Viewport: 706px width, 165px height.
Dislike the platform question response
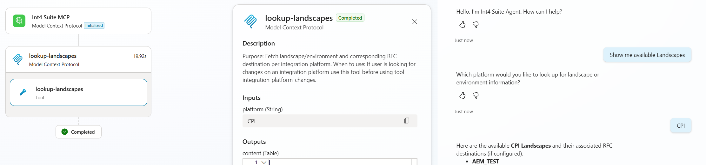pyautogui.click(x=476, y=95)
